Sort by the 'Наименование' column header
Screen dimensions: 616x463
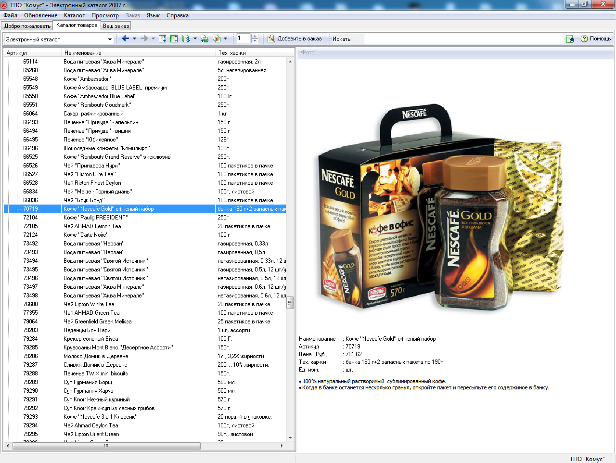click(x=139, y=53)
